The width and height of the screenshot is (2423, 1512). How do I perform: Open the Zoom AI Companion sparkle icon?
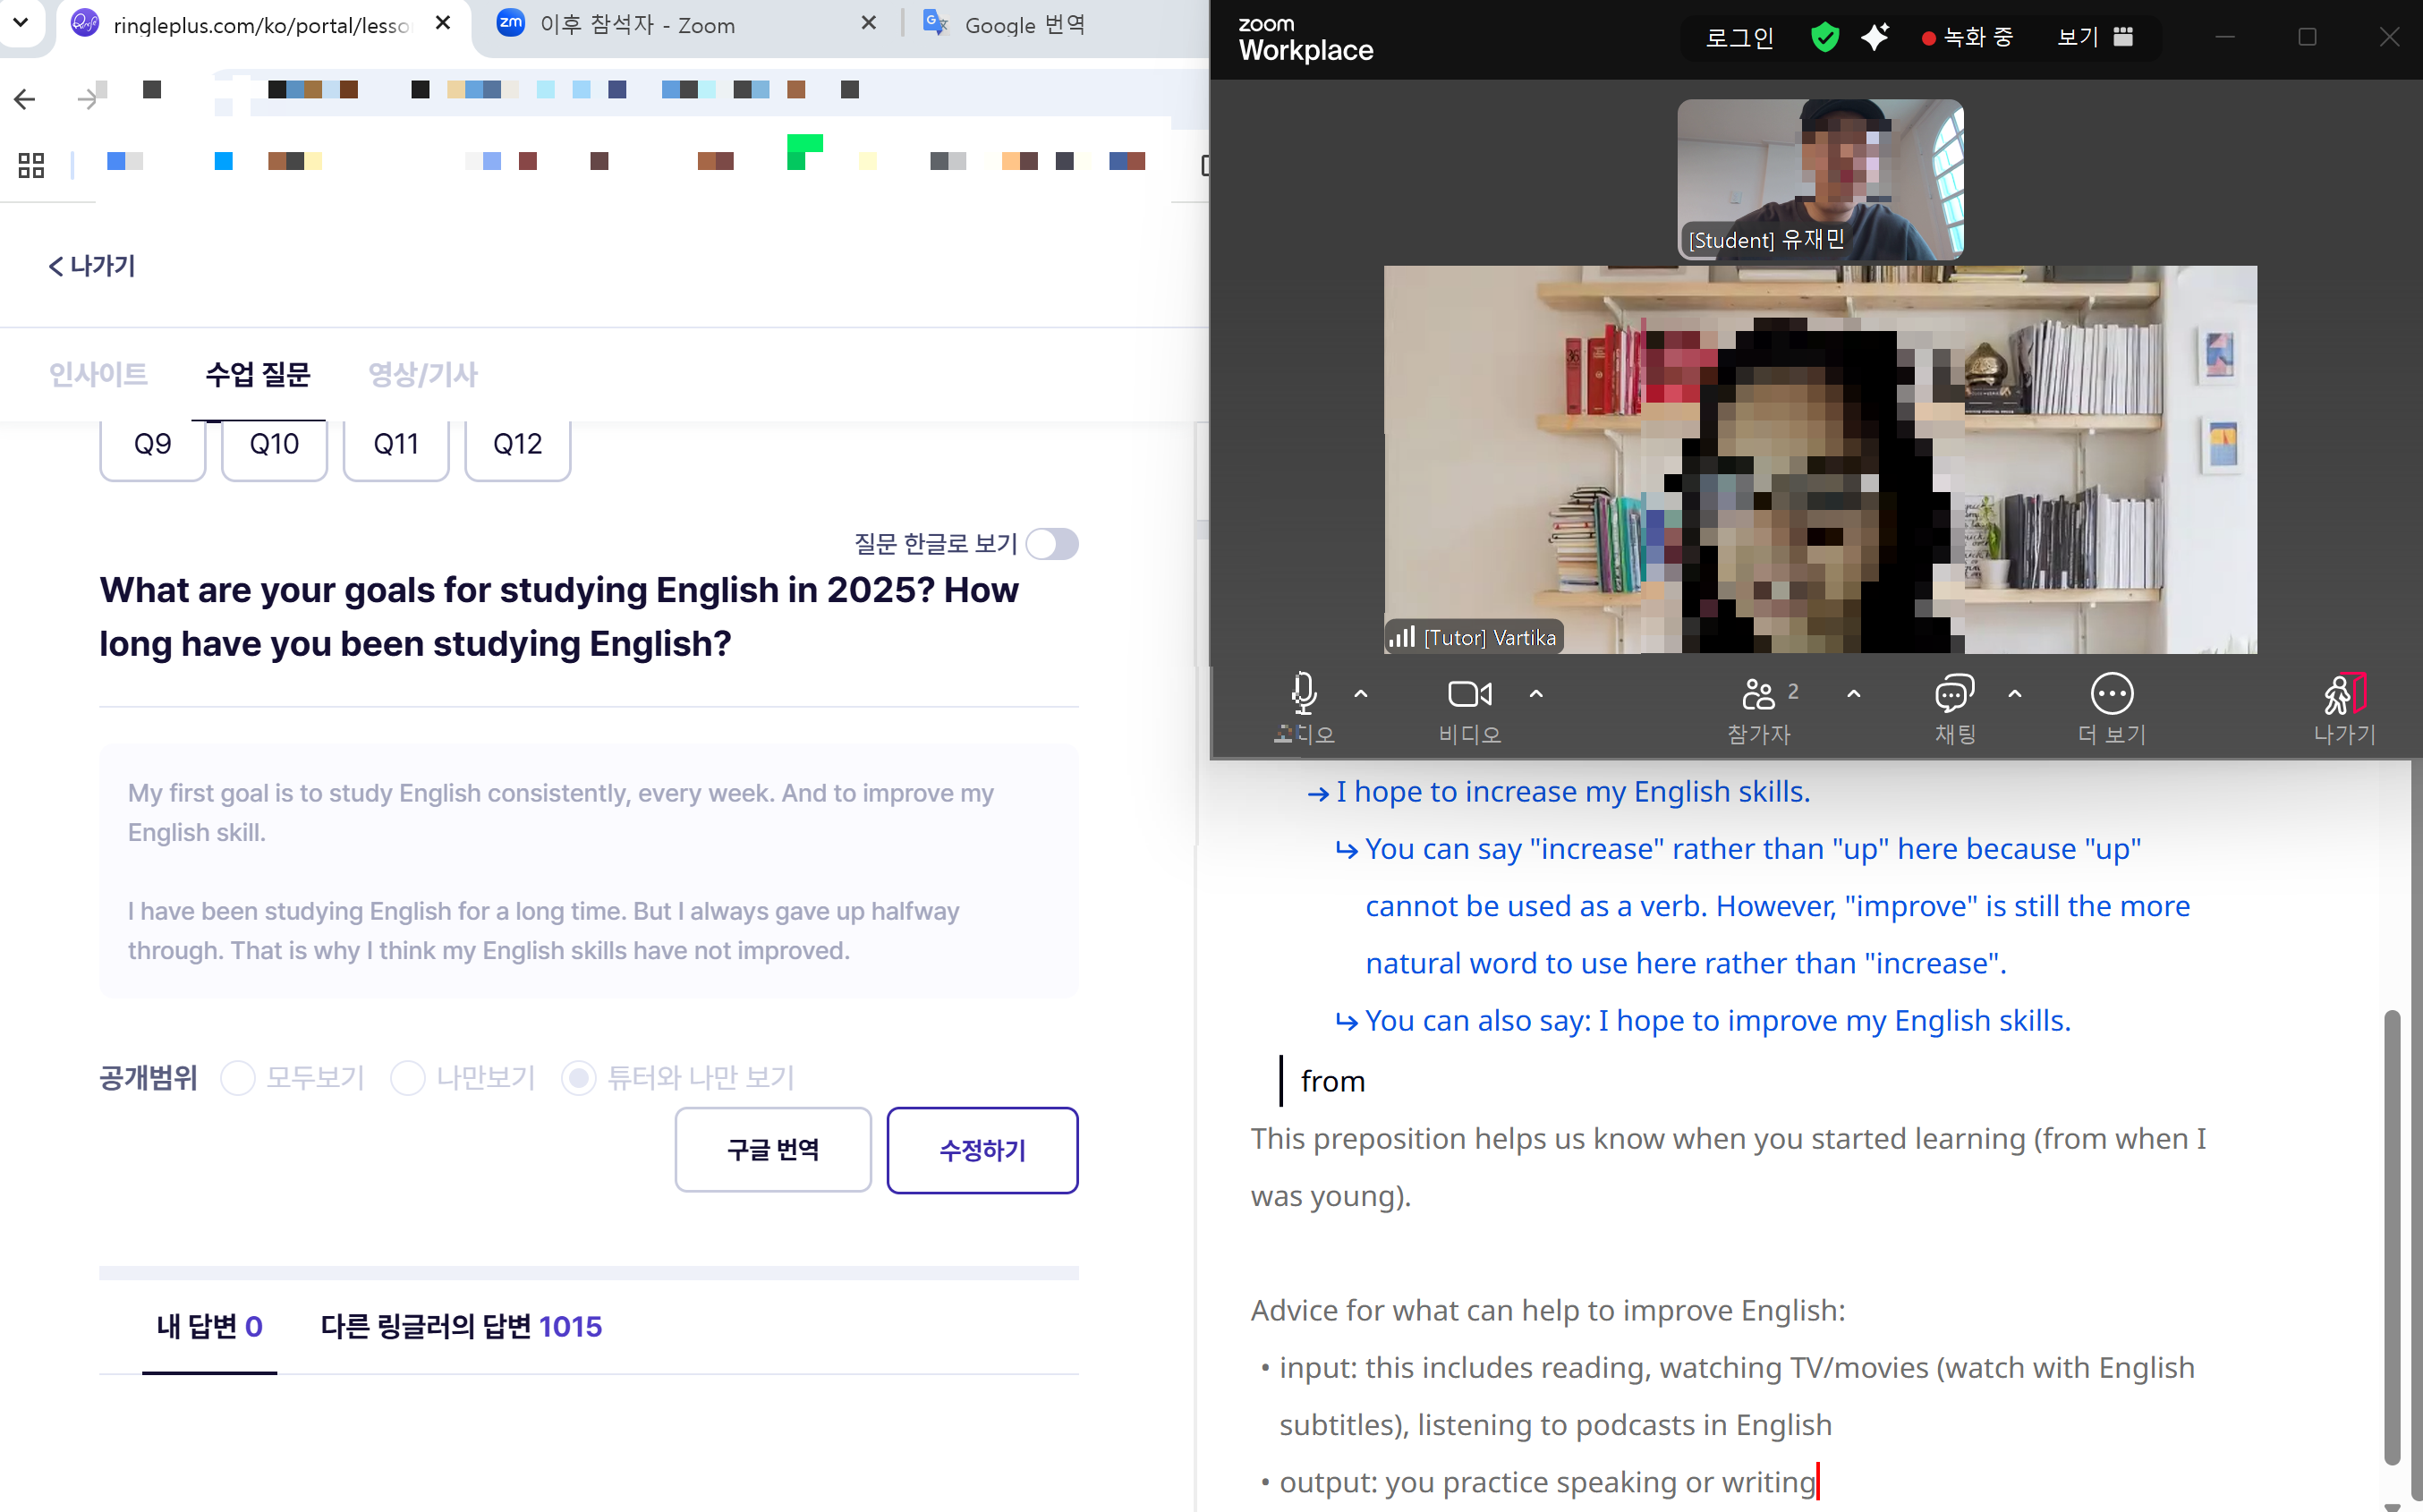click(1875, 37)
